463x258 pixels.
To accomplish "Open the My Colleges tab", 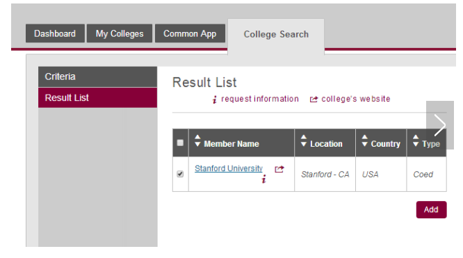I will point(120,33).
